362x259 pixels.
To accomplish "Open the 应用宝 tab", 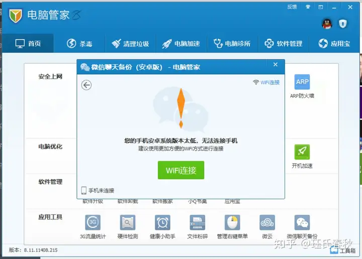I will click(334, 43).
